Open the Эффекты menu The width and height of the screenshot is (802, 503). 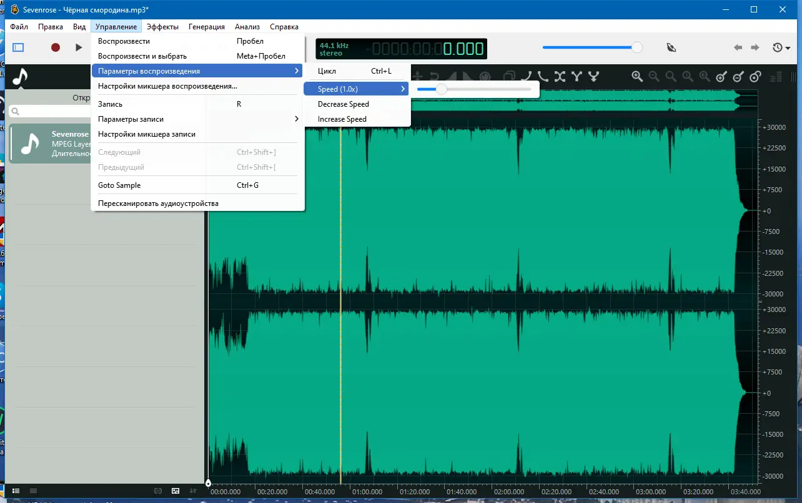163,26
